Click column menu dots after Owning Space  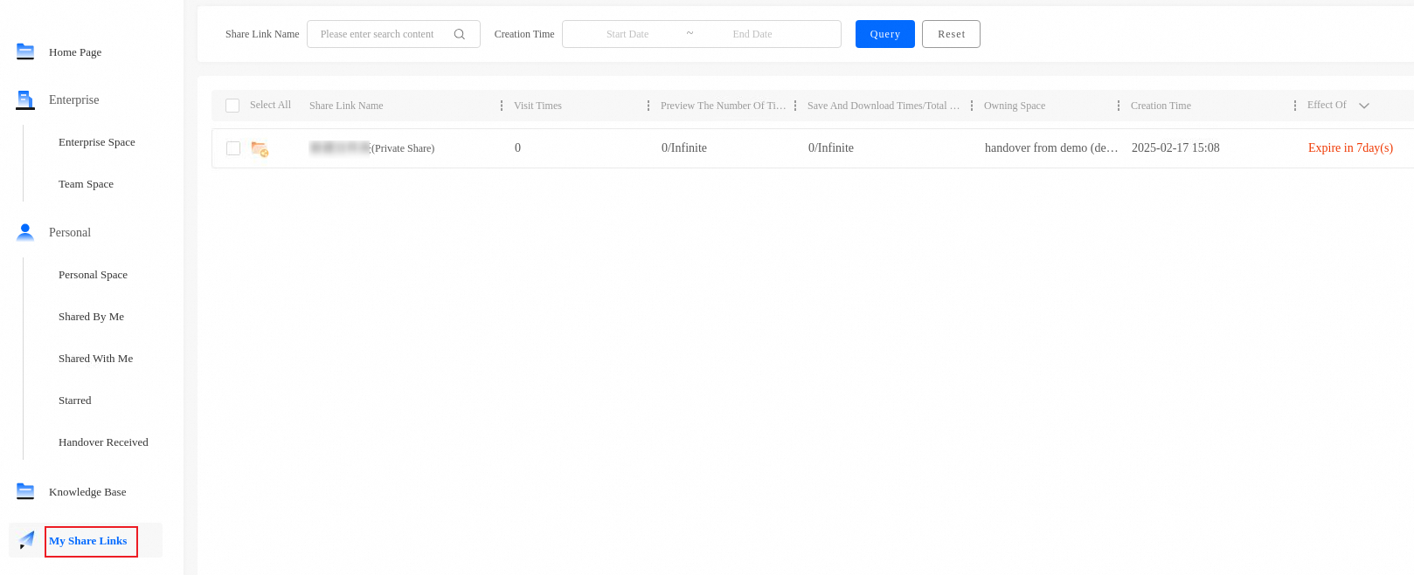click(1118, 106)
